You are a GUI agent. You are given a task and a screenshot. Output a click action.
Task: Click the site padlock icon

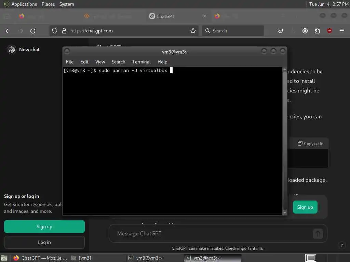64,31
